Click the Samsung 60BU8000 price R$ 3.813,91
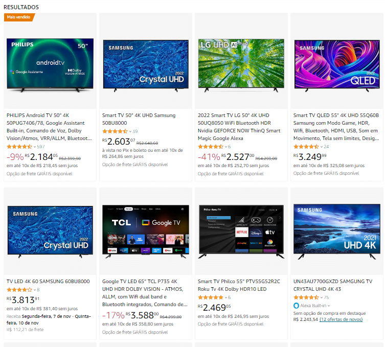 point(23,300)
